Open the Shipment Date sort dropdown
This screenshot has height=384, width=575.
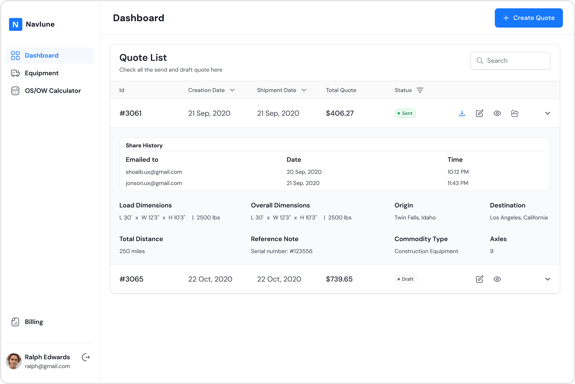click(304, 90)
